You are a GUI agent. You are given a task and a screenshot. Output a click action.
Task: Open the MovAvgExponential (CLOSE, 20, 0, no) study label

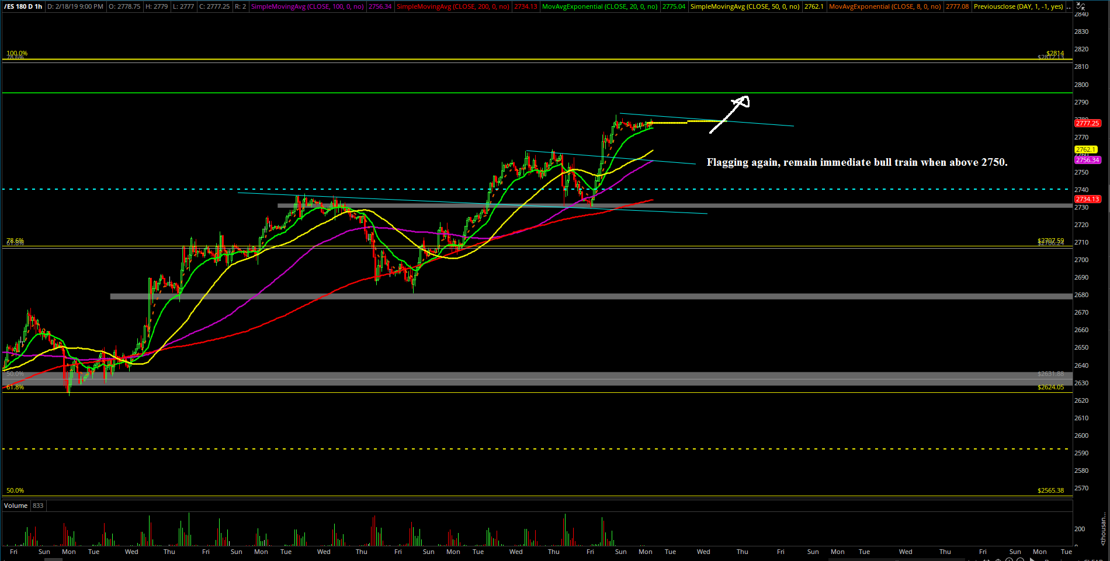coord(600,6)
